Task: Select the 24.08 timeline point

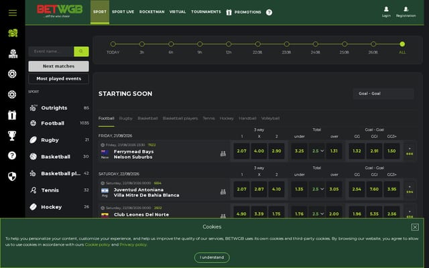Action: 316,44
